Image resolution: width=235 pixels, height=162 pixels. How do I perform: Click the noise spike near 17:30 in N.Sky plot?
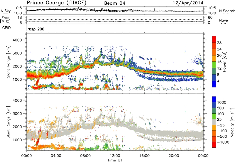tap(155, 10)
